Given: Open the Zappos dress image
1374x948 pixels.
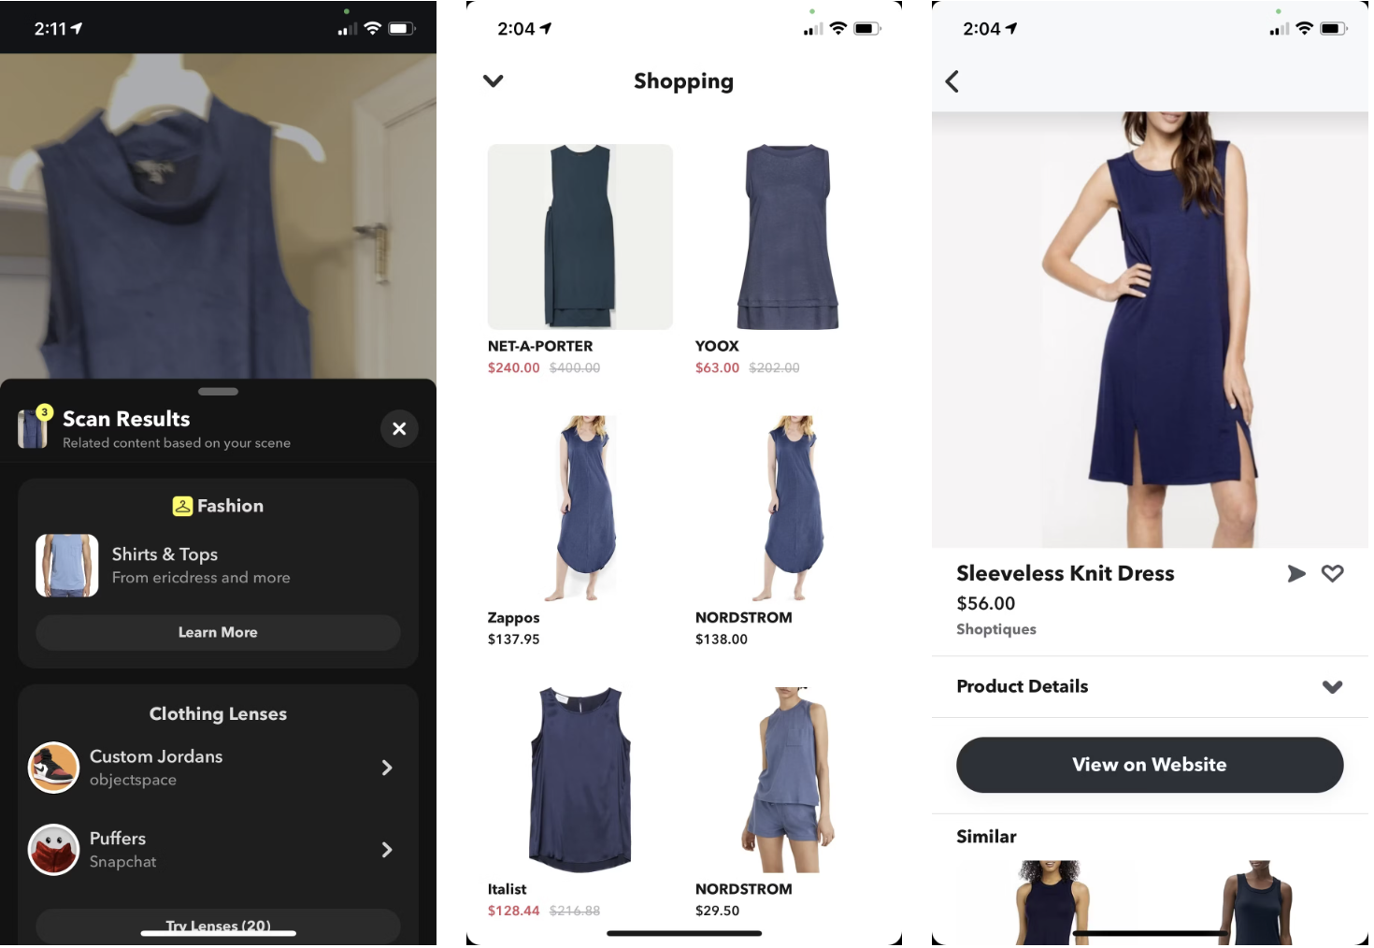Looking at the screenshot, I should 580,508.
